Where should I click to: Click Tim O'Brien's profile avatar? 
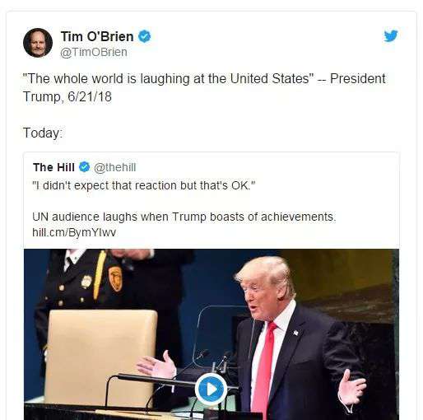pyautogui.click(x=38, y=43)
